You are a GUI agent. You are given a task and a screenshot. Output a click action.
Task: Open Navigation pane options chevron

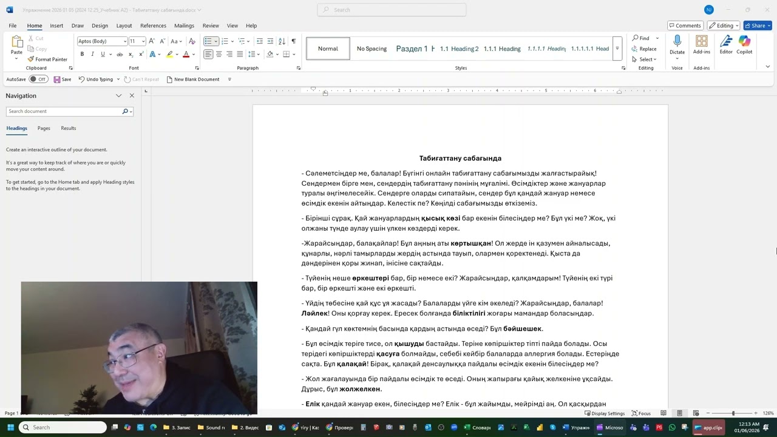coord(119,95)
